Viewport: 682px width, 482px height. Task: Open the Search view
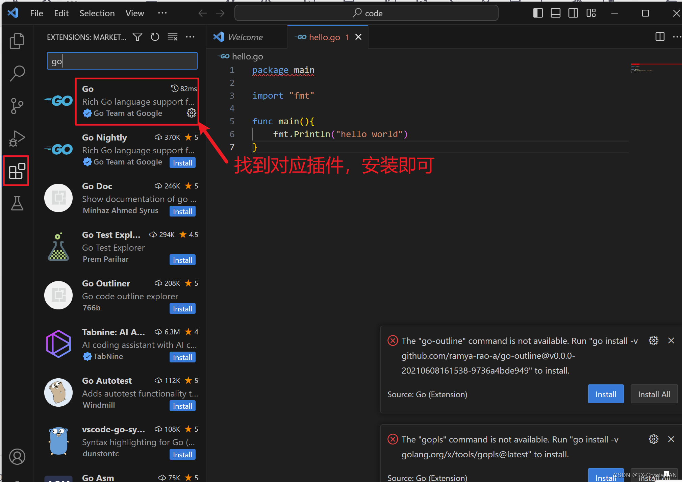pyautogui.click(x=17, y=73)
